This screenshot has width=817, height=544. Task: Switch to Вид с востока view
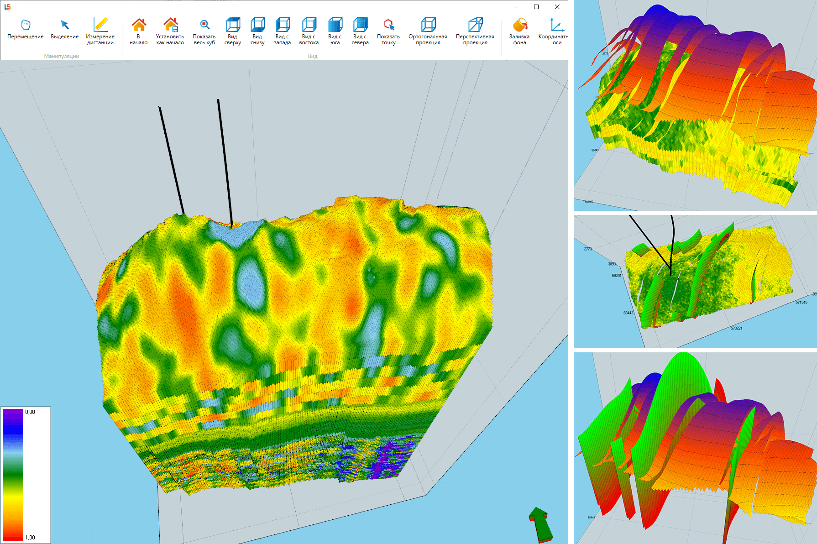(309, 31)
